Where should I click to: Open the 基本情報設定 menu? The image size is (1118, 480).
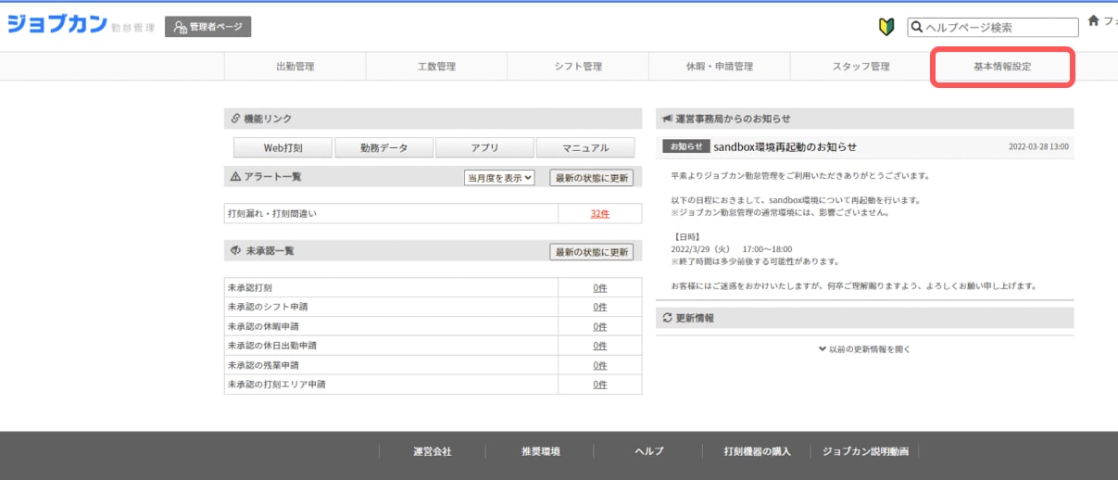click(x=1002, y=68)
